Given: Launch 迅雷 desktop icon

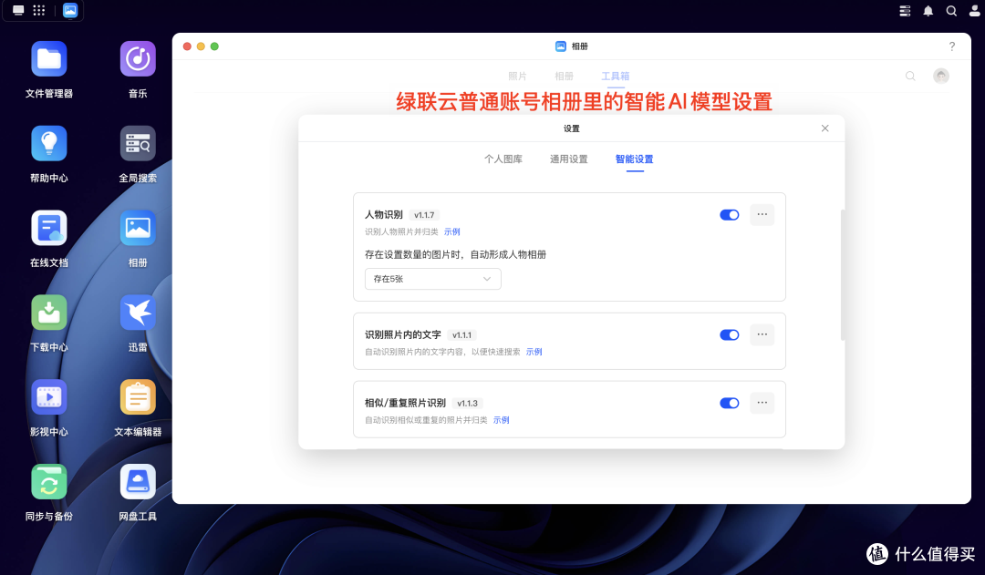Looking at the screenshot, I should (138, 313).
